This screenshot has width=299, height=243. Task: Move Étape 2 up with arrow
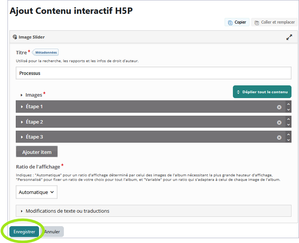point(288,119)
